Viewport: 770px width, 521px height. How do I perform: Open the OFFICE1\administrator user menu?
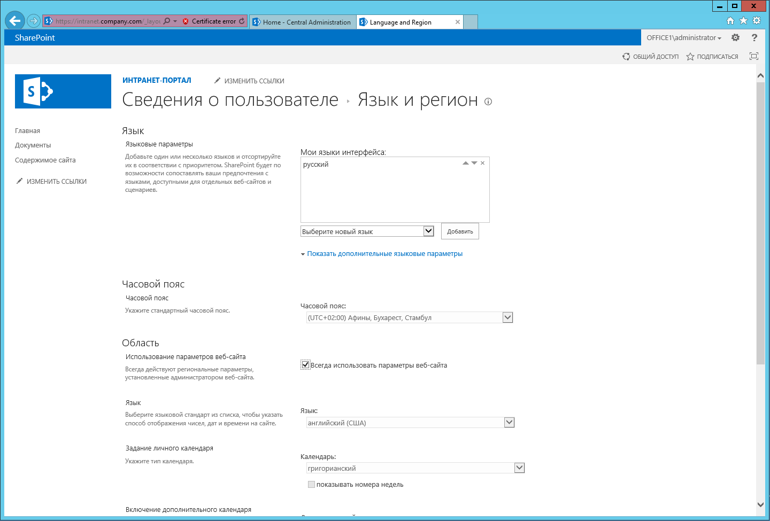click(684, 37)
